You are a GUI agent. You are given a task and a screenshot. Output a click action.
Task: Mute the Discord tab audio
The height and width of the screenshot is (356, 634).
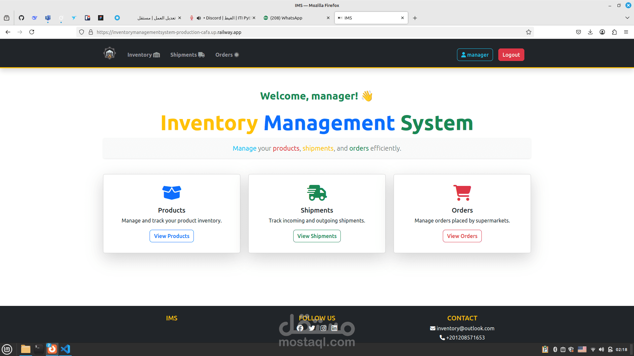[x=198, y=18]
